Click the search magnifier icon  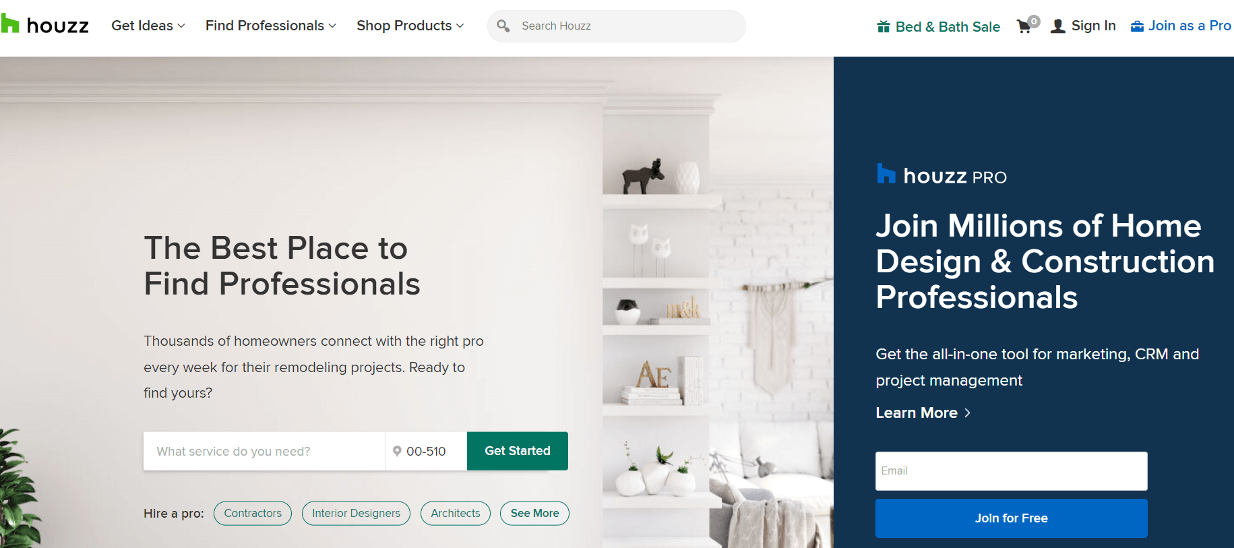503,26
